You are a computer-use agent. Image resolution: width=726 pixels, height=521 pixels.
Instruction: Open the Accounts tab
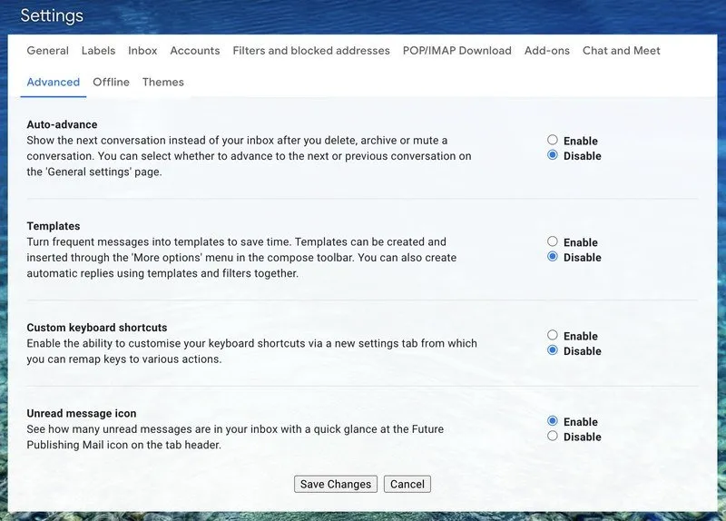195,51
